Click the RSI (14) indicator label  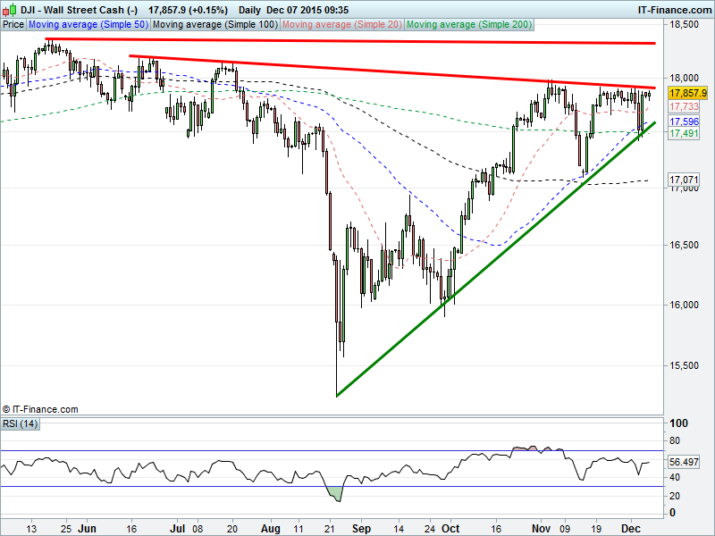pyautogui.click(x=22, y=423)
